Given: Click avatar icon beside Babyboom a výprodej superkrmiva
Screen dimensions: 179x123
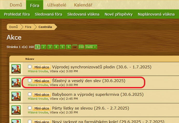Looking at the screenshot, I should tap(16, 96).
